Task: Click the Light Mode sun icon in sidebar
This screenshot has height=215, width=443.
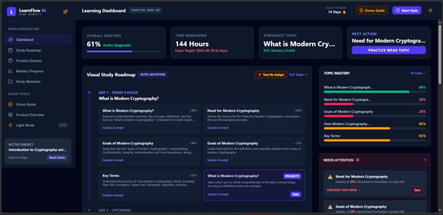Action: pyautogui.click(x=10, y=125)
